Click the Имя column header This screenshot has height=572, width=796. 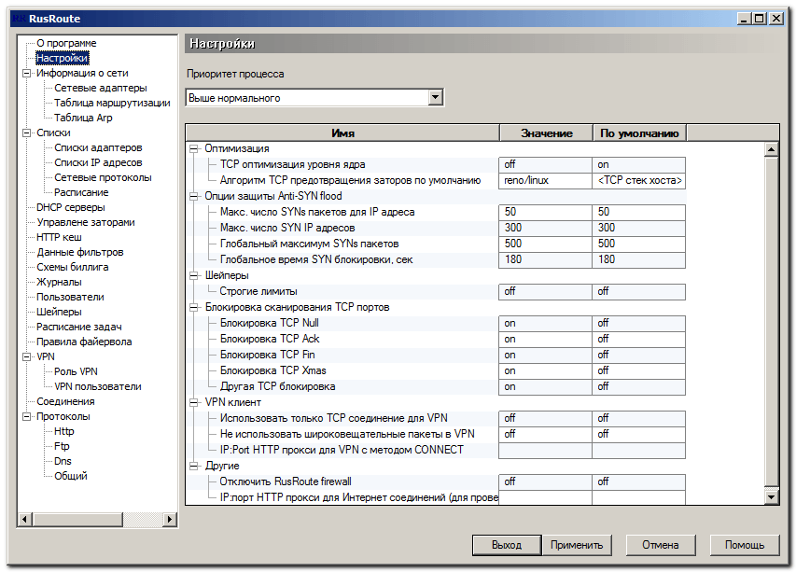[x=342, y=133]
